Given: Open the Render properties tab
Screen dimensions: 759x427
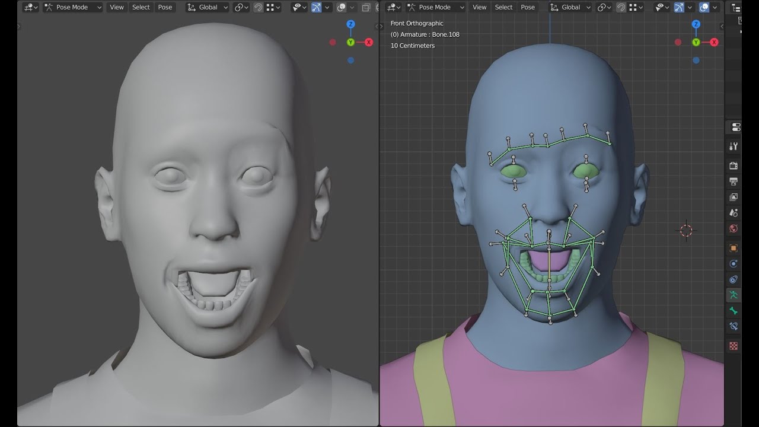Looking at the screenshot, I should pyautogui.click(x=734, y=165).
